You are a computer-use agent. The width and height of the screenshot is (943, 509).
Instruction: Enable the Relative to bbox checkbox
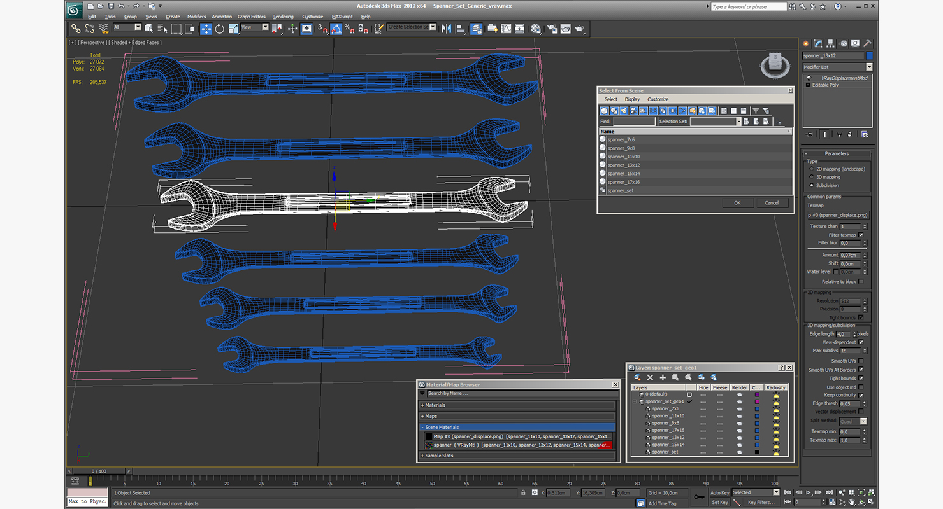click(x=861, y=281)
